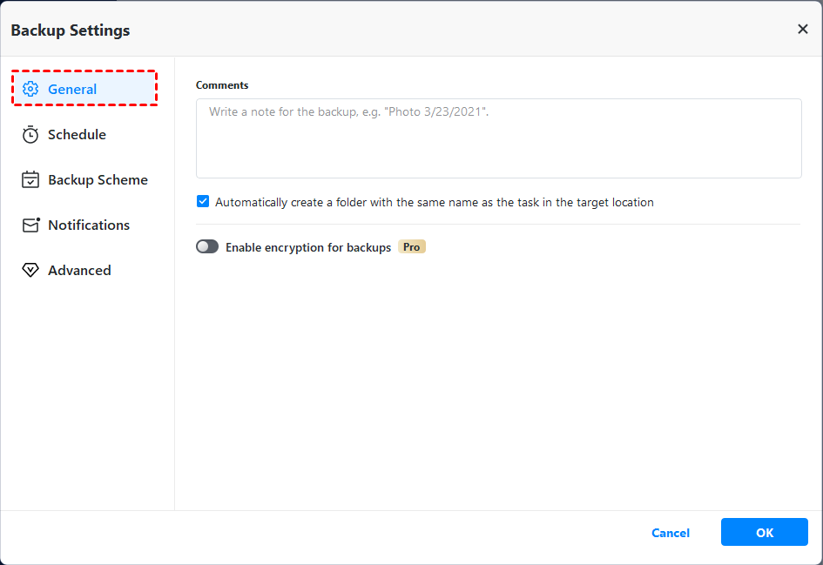This screenshot has width=823, height=565.
Task: Click the "Enable encryption for backups" label
Action: pos(308,247)
